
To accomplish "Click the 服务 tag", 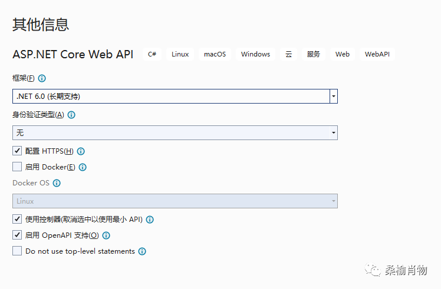I will point(314,54).
